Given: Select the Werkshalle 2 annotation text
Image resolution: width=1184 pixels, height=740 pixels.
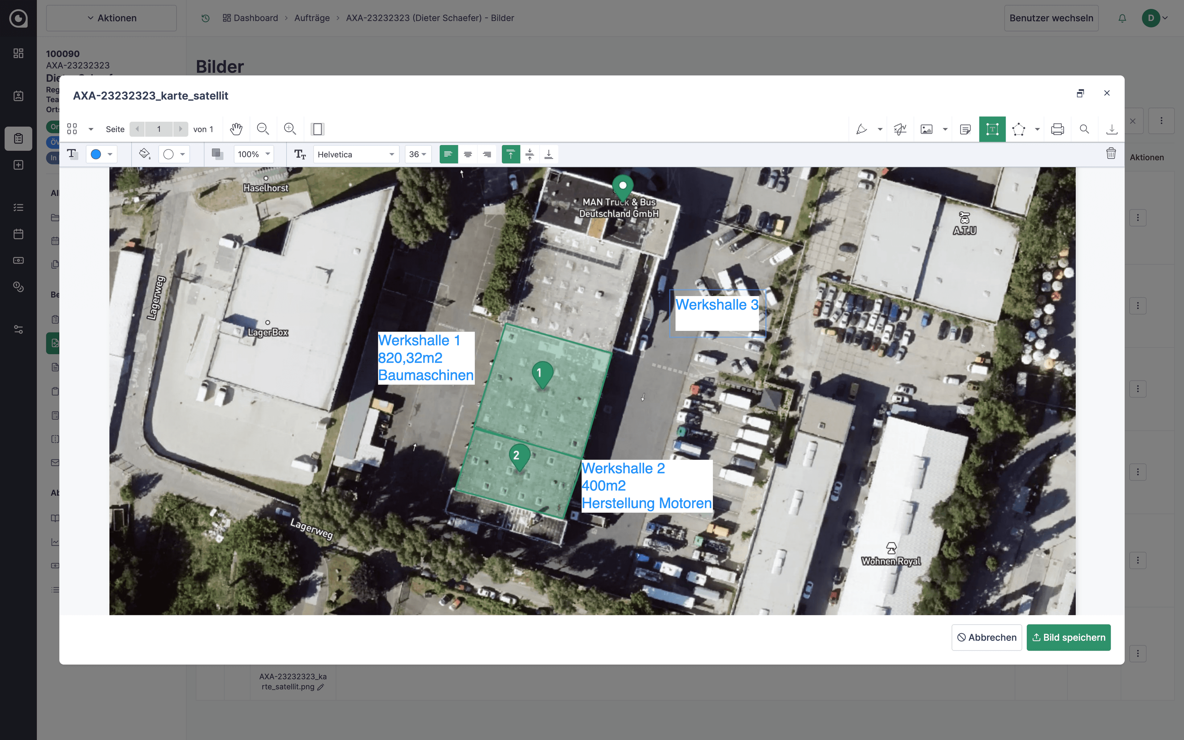Looking at the screenshot, I should pyautogui.click(x=647, y=486).
